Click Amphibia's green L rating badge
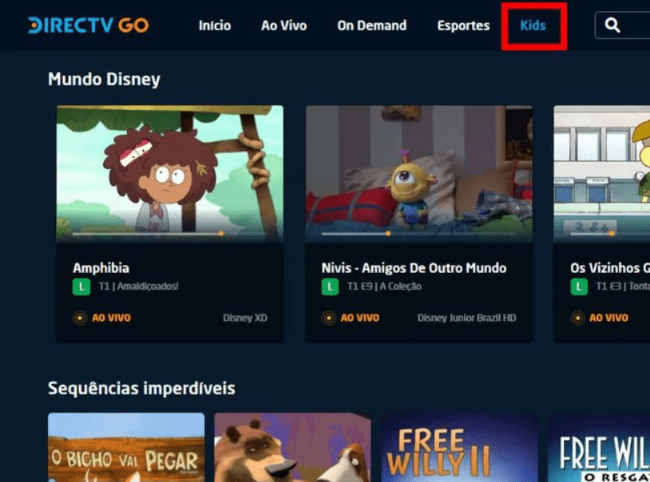The width and height of the screenshot is (650, 482). click(81, 286)
